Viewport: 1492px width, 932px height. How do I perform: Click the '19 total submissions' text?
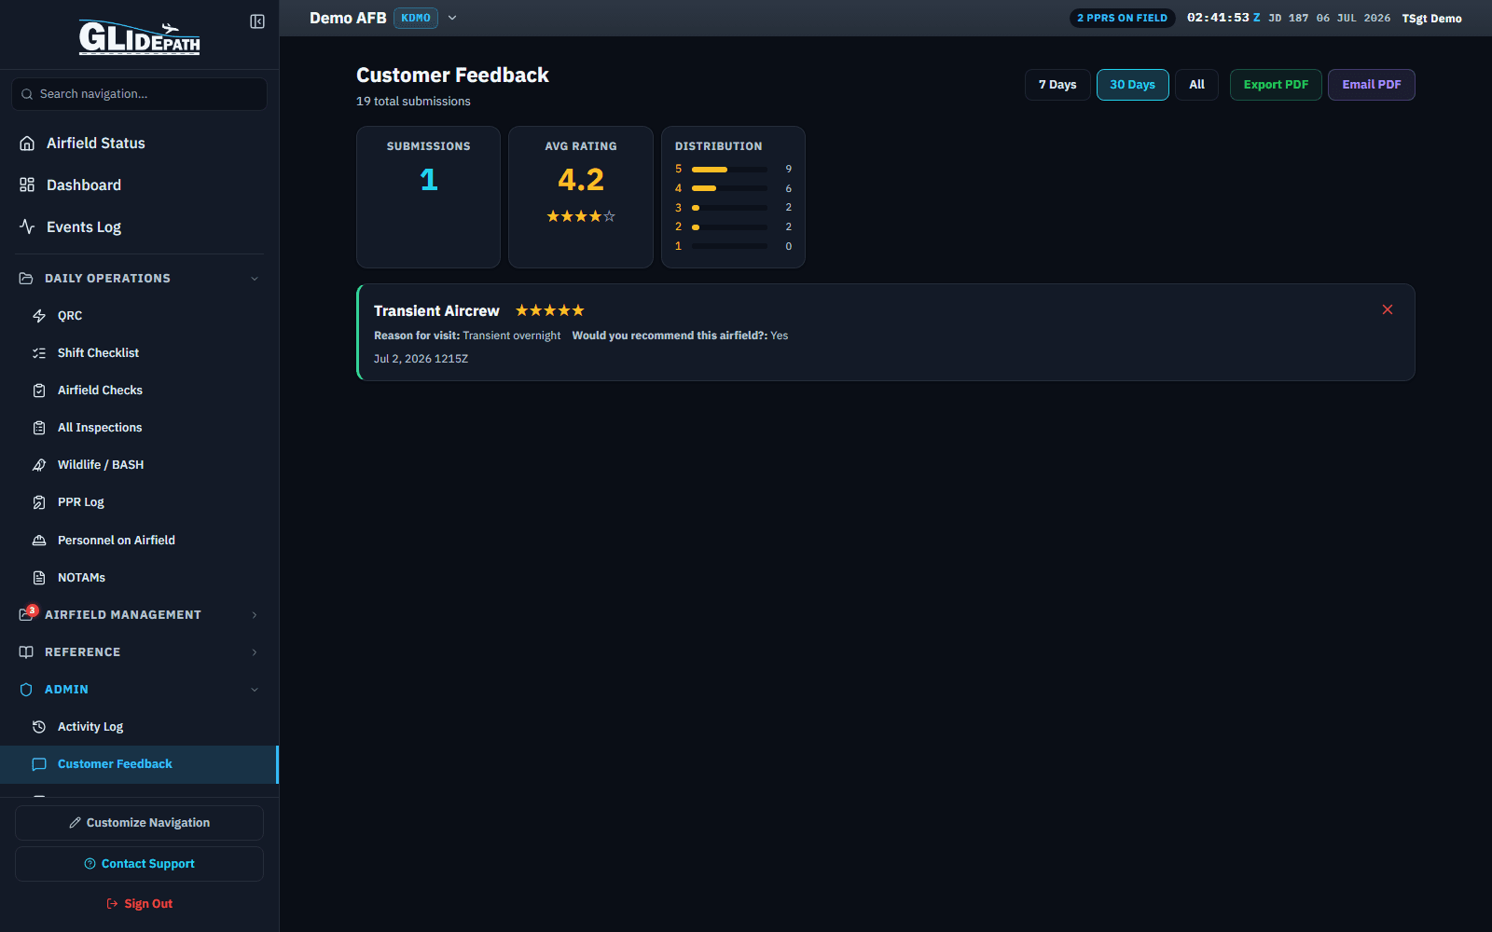pos(413,102)
